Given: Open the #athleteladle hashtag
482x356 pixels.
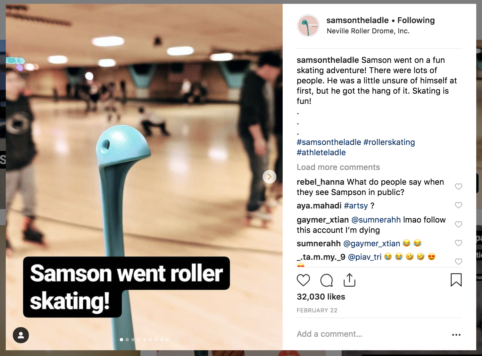Looking at the screenshot, I should [321, 152].
